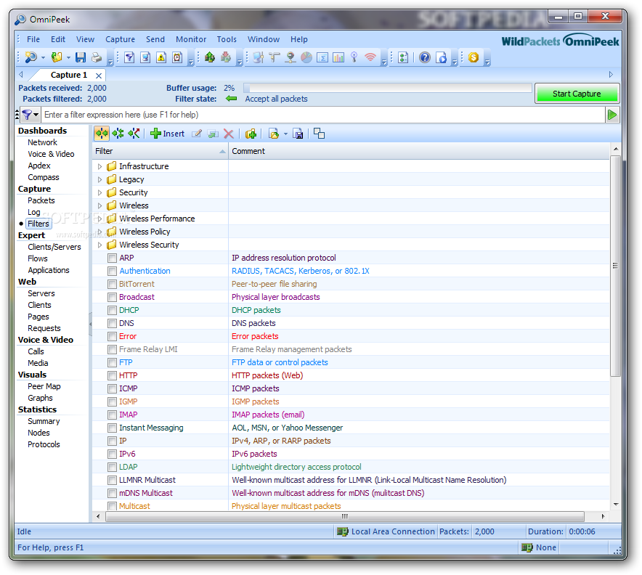Screen dimensions: 642x575
Task: Check the Broadcast filter checkbox
Action: (x=112, y=297)
